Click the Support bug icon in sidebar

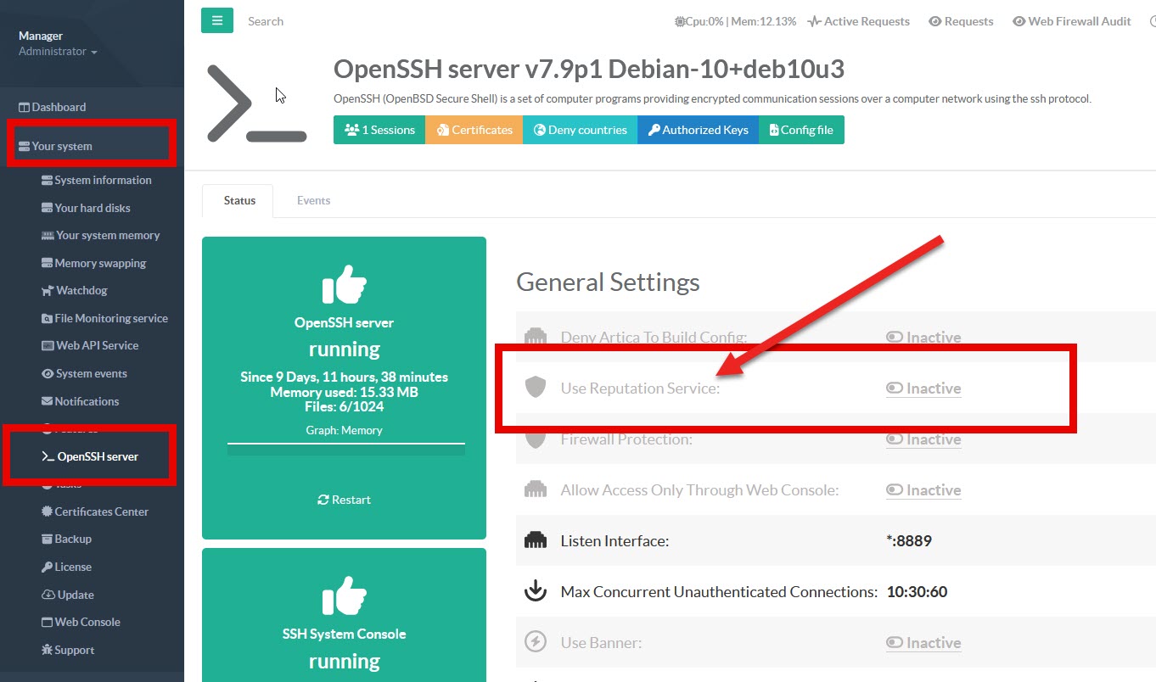coord(48,650)
